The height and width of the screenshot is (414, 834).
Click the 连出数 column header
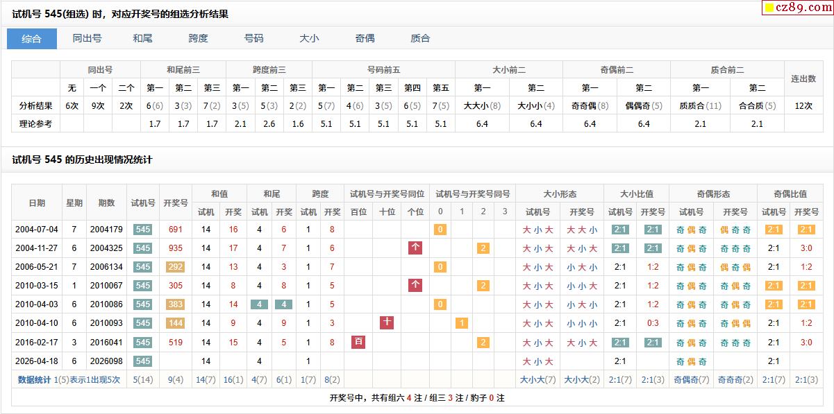coord(803,79)
